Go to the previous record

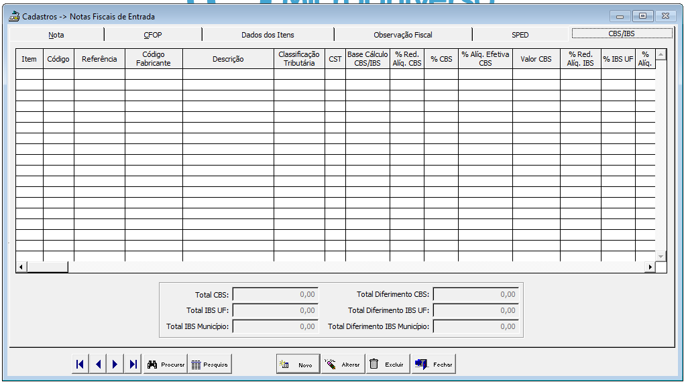coord(98,365)
